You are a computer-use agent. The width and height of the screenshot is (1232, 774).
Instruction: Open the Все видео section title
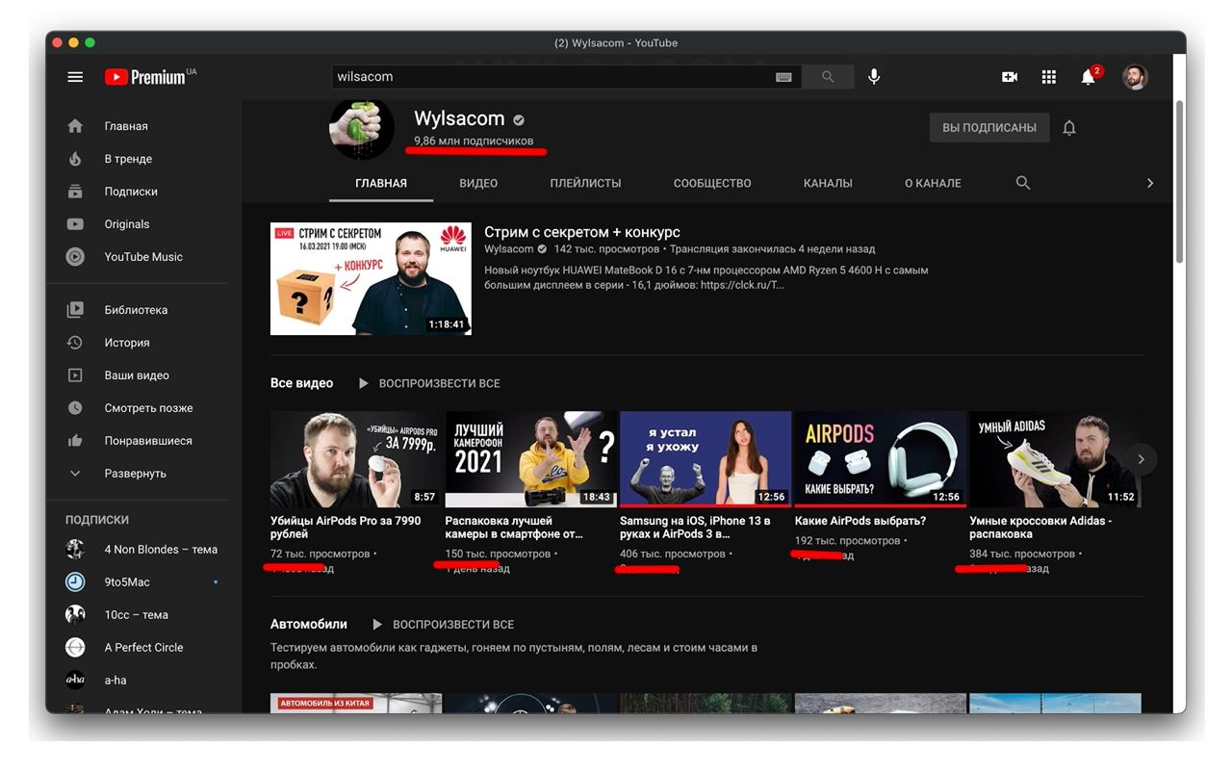[x=301, y=383]
